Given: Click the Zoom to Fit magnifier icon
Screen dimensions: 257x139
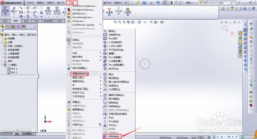Looking at the screenshot, I should click(115, 22).
